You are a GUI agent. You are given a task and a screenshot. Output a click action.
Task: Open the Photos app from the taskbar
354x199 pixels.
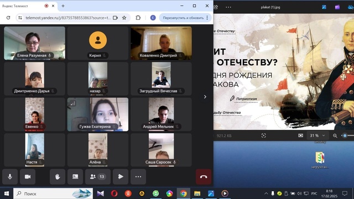[211, 193]
